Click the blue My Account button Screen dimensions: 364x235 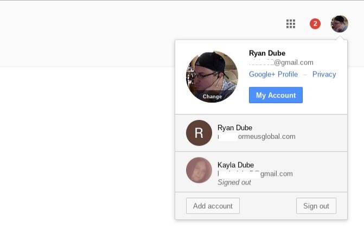click(x=276, y=95)
